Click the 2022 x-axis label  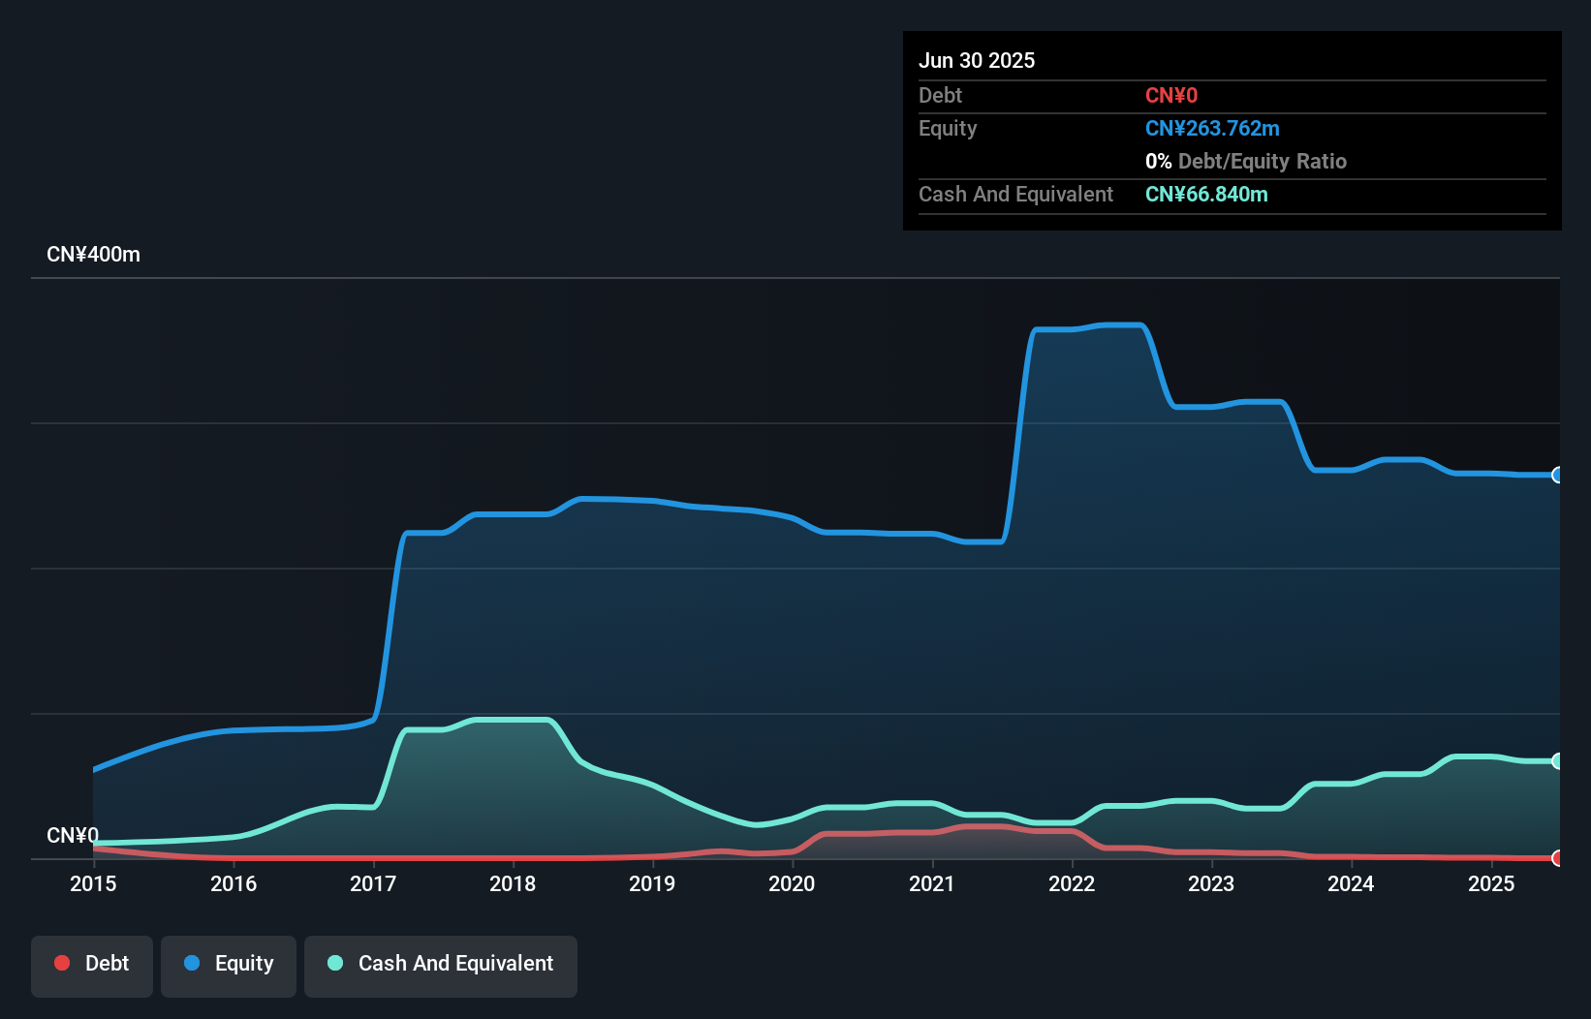click(x=1072, y=883)
